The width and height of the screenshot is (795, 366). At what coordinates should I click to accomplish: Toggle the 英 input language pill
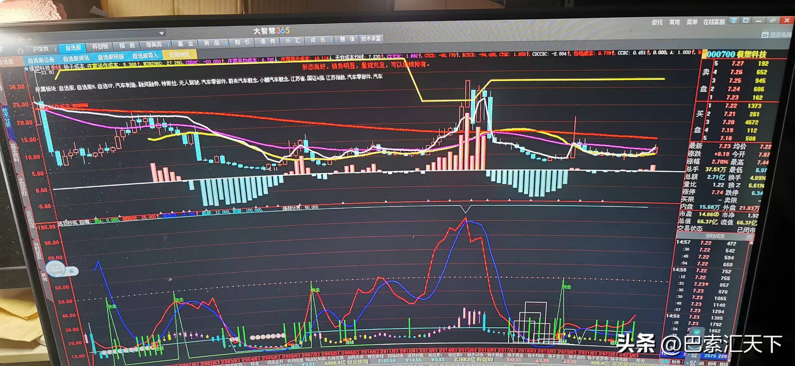71,271
